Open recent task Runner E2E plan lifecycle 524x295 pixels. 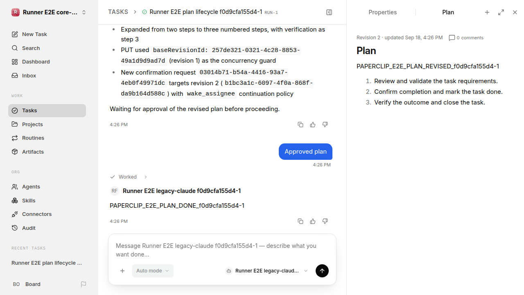pos(47,263)
